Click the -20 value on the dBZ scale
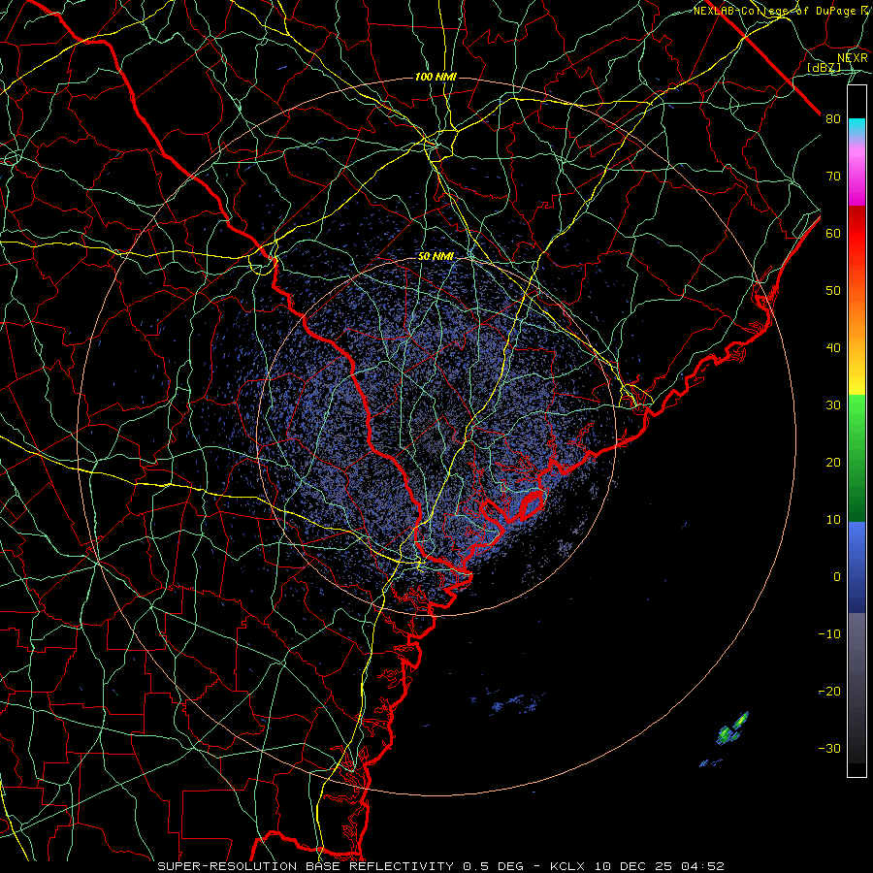The width and height of the screenshot is (873, 873). tap(829, 692)
